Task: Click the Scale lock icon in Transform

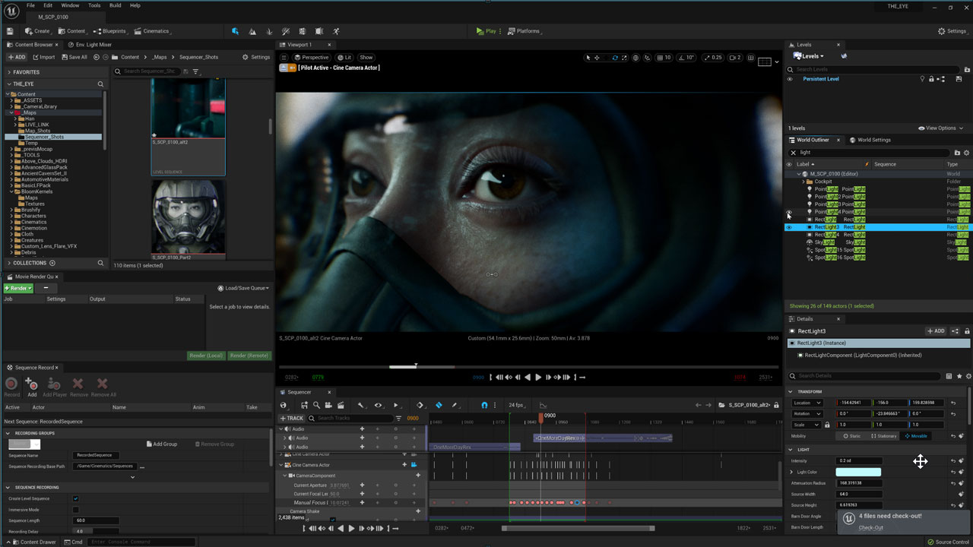Action: pyautogui.click(x=827, y=425)
